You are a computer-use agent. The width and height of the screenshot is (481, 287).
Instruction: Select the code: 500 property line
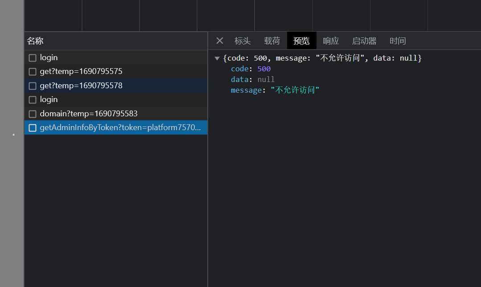(x=251, y=69)
